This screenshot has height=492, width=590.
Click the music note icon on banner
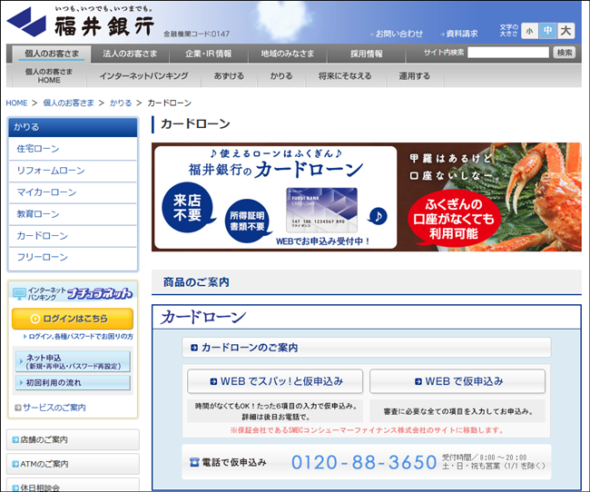(379, 216)
